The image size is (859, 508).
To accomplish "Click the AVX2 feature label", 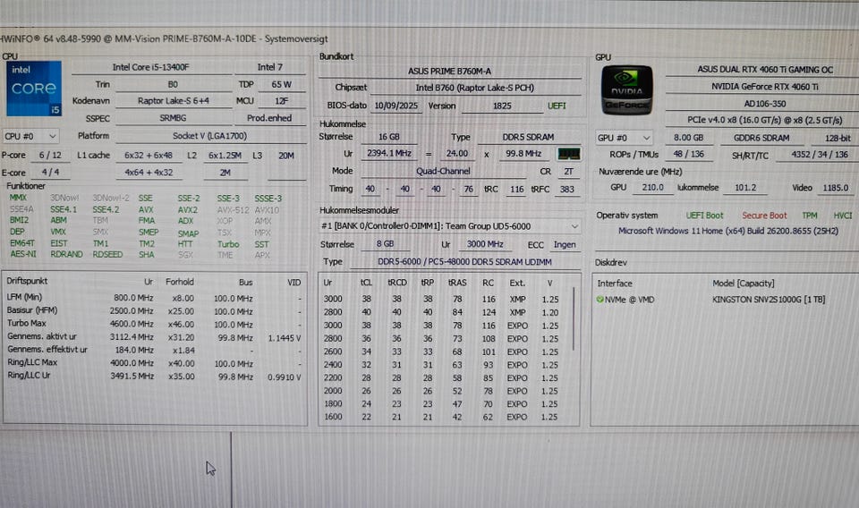I will click(187, 209).
